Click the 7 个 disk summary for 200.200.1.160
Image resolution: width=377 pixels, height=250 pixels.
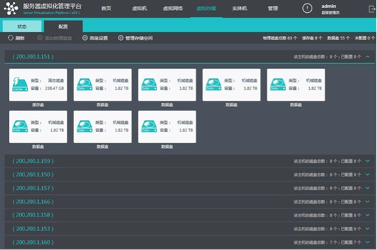point(327,243)
